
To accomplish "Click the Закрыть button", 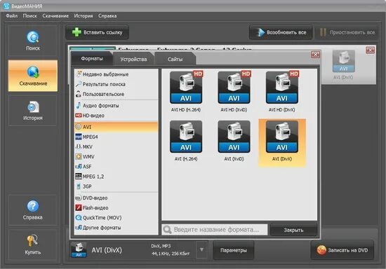I will click(293, 230).
